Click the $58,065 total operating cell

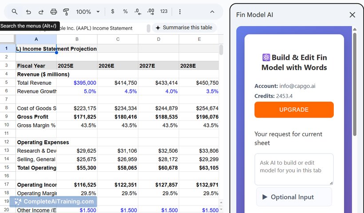pos(118,168)
